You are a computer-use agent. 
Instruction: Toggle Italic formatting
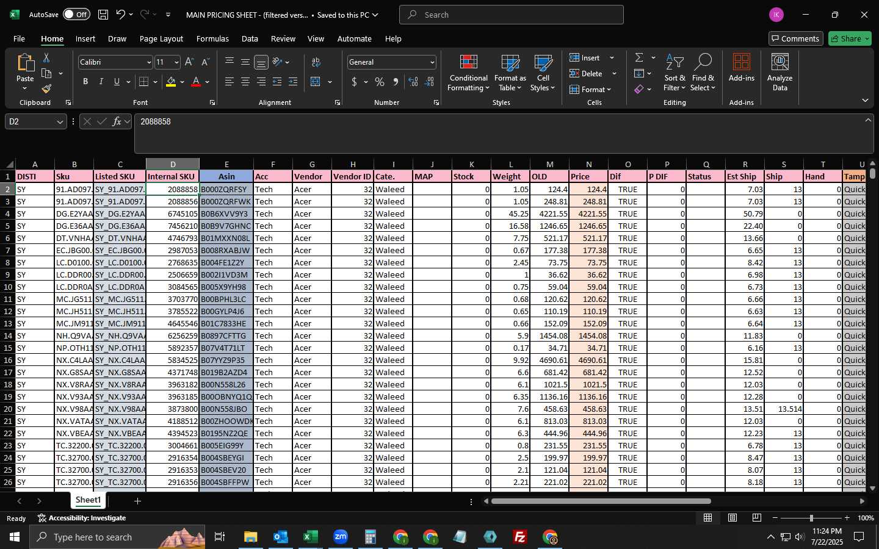[x=101, y=82]
